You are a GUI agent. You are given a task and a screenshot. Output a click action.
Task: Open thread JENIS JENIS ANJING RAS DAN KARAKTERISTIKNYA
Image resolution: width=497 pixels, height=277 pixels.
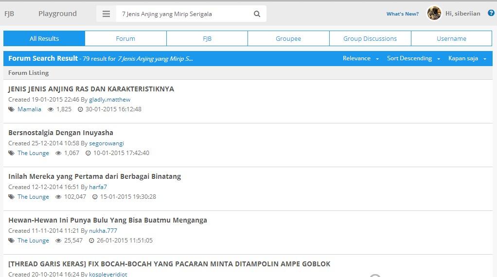pyautogui.click(x=91, y=89)
